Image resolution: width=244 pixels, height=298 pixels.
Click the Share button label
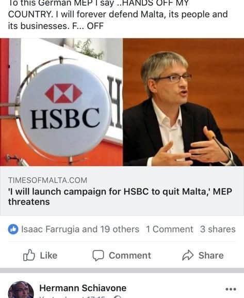pos(211,256)
